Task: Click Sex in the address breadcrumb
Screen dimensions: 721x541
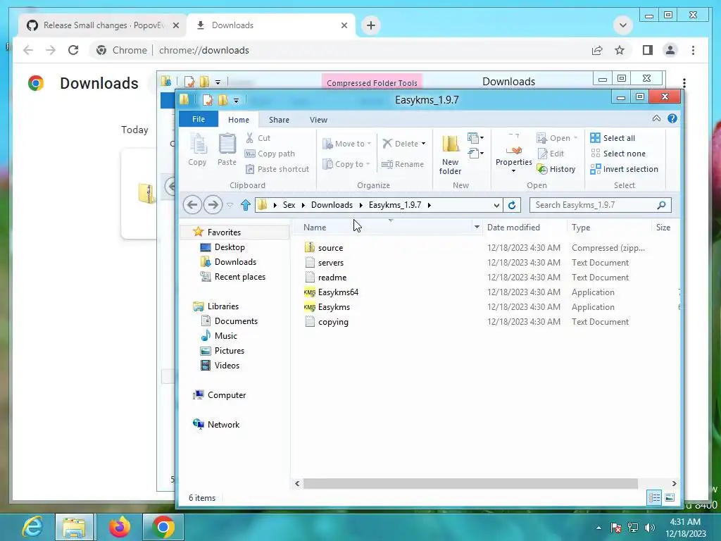Action: pyautogui.click(x=289, y=205)
